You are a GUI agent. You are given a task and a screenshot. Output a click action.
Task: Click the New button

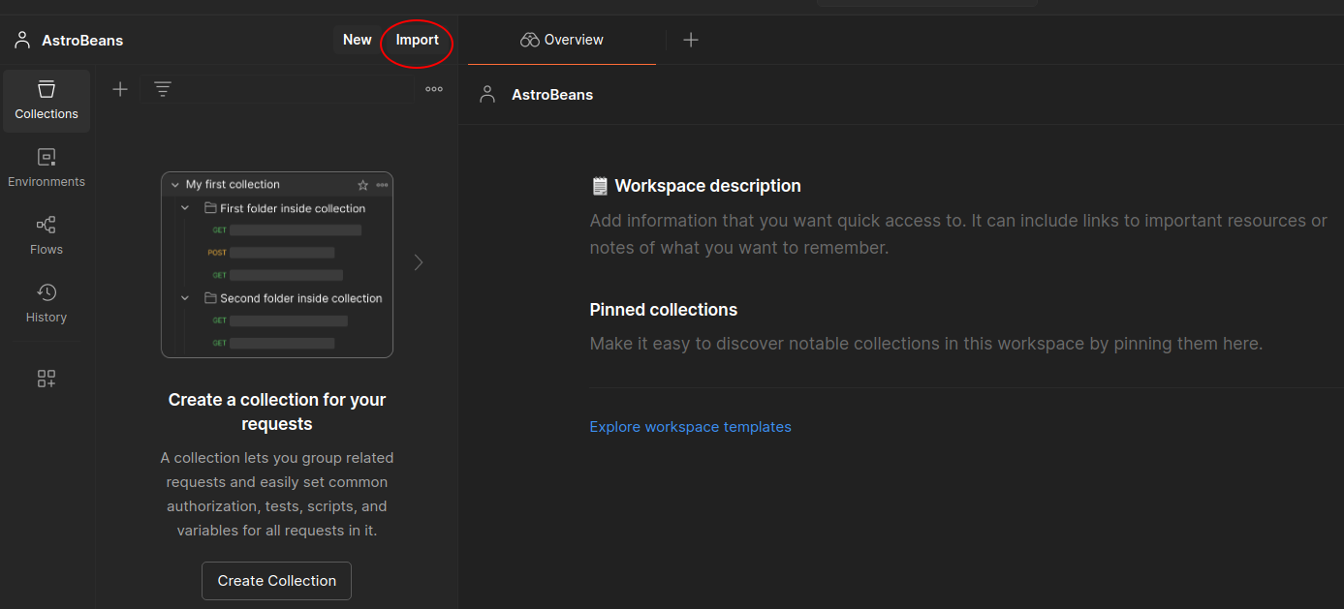coord(357,40)
